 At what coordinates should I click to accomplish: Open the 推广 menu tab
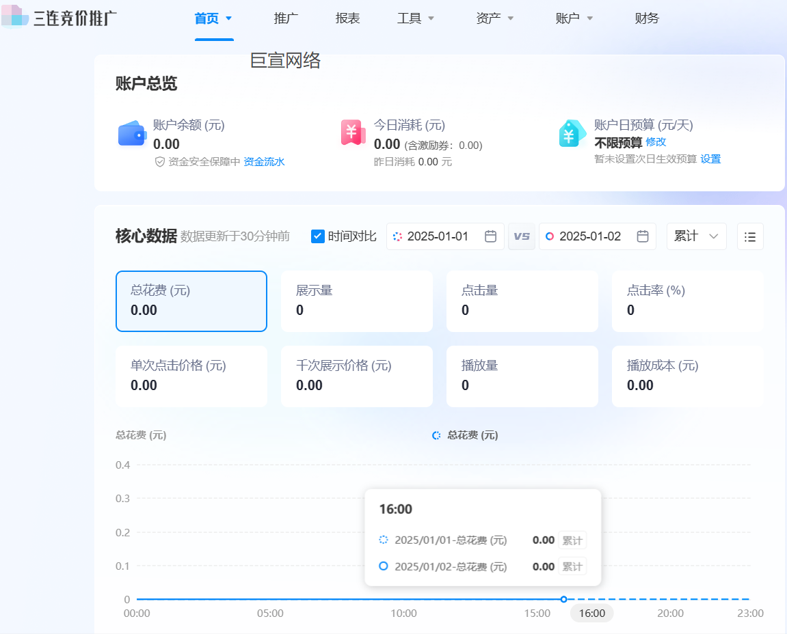point(286,18)
